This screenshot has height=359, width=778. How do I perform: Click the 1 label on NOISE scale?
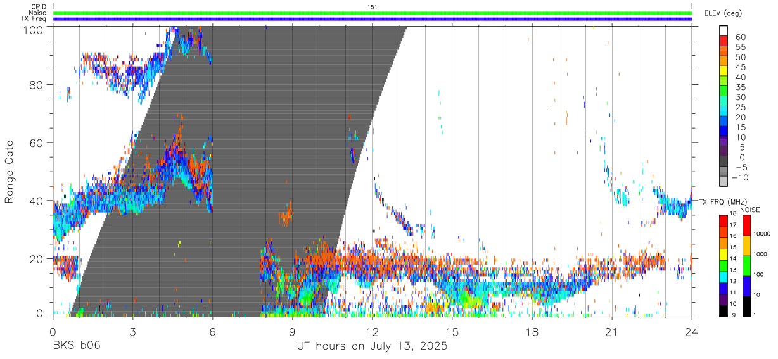point(753,315)
